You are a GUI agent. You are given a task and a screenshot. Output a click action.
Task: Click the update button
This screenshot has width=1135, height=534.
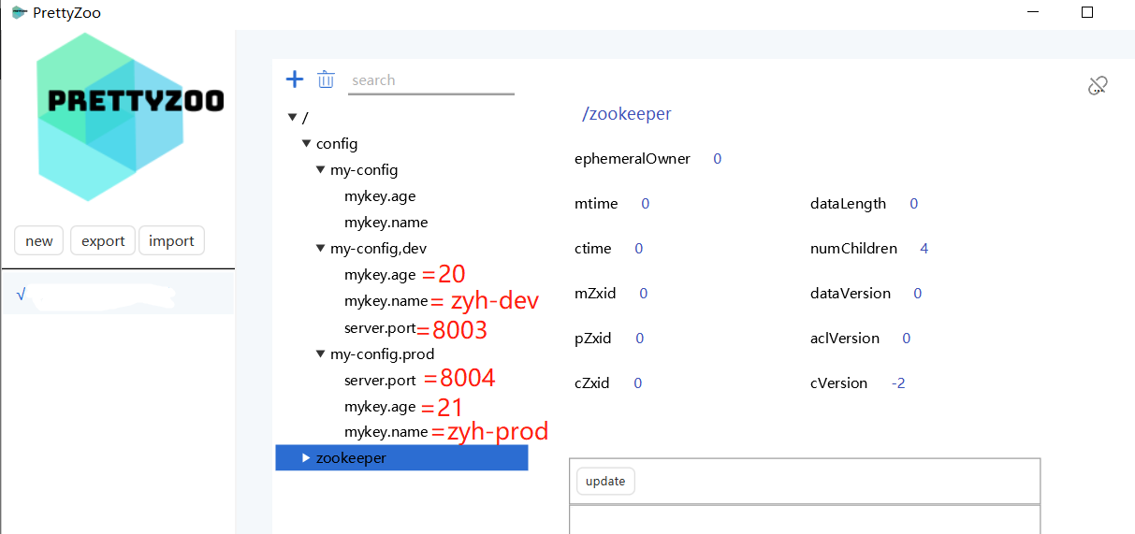coord(605,482)
